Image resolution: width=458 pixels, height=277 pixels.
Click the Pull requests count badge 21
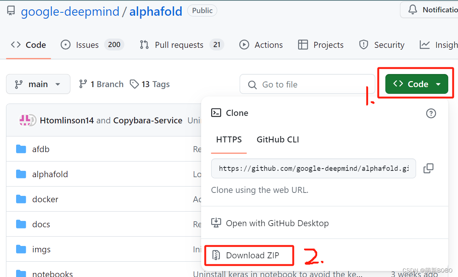click(217, 45)
